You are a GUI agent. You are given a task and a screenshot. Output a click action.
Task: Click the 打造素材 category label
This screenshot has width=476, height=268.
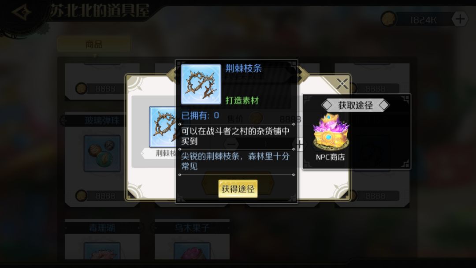242,100
